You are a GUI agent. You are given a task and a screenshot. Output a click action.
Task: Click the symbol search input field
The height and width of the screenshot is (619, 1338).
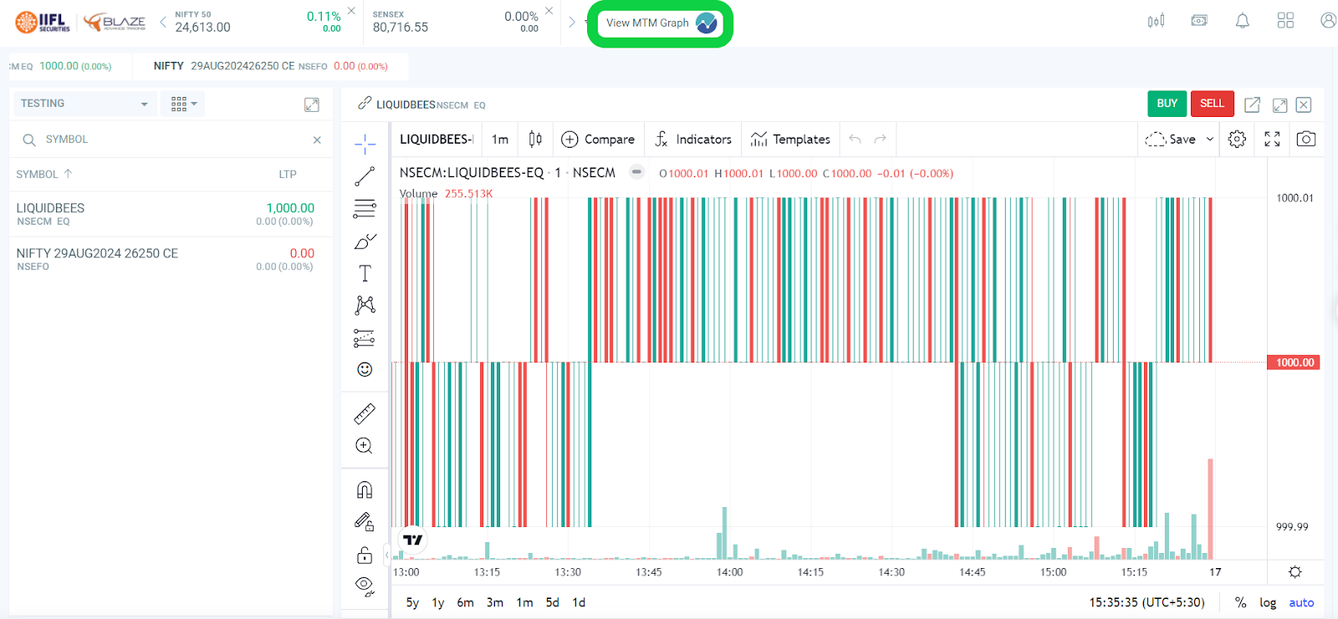[171, 140]
